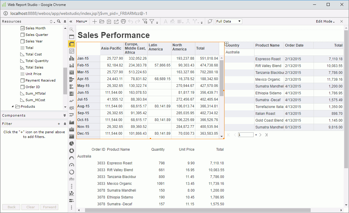Enable the Payment Received checkbox
This screenshot has height=213, width=349.
pos(22,80)
